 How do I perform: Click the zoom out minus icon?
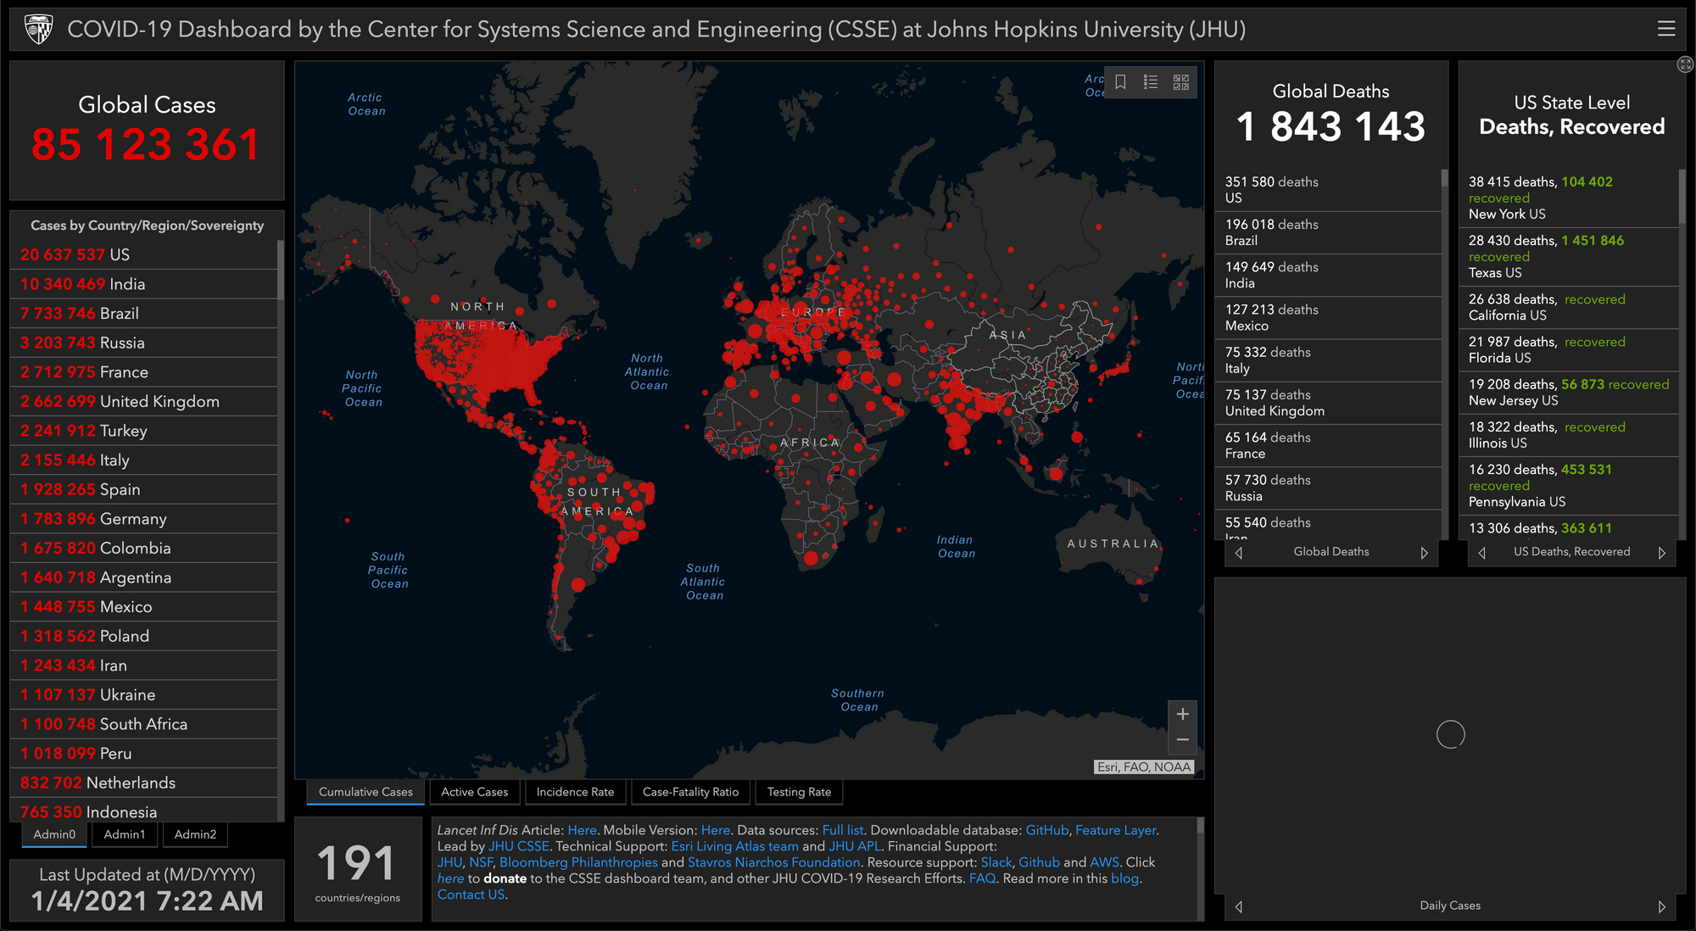[x=1182, y=739]
